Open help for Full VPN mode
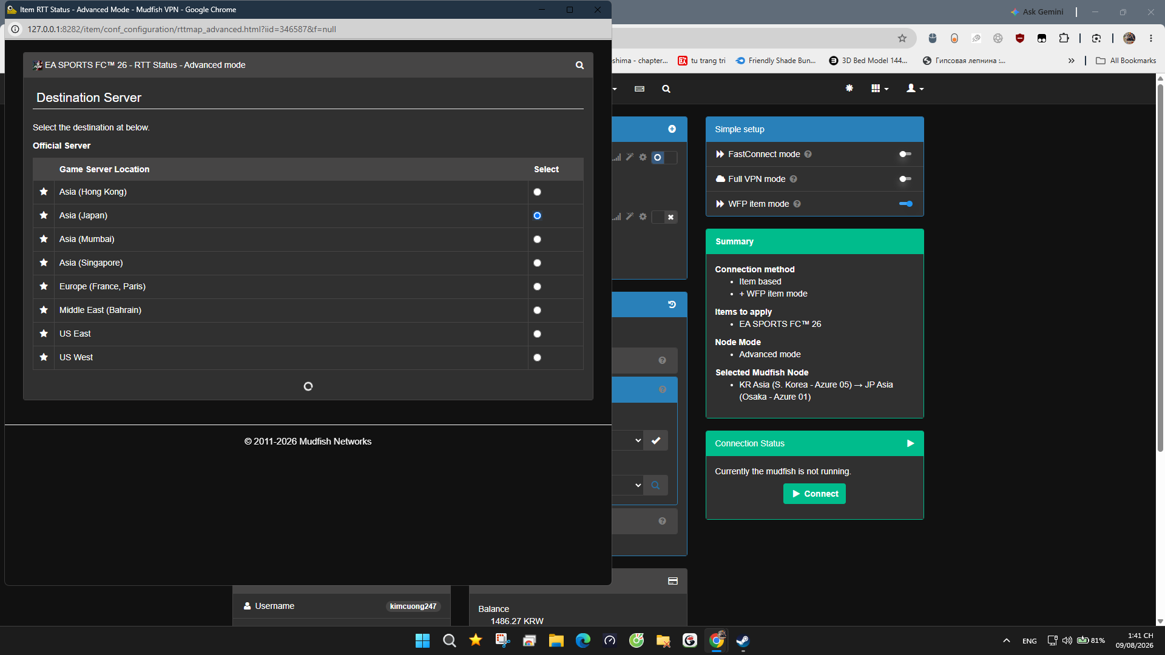Viewport: 1165px width, 655px height. (x=794, y=179)
